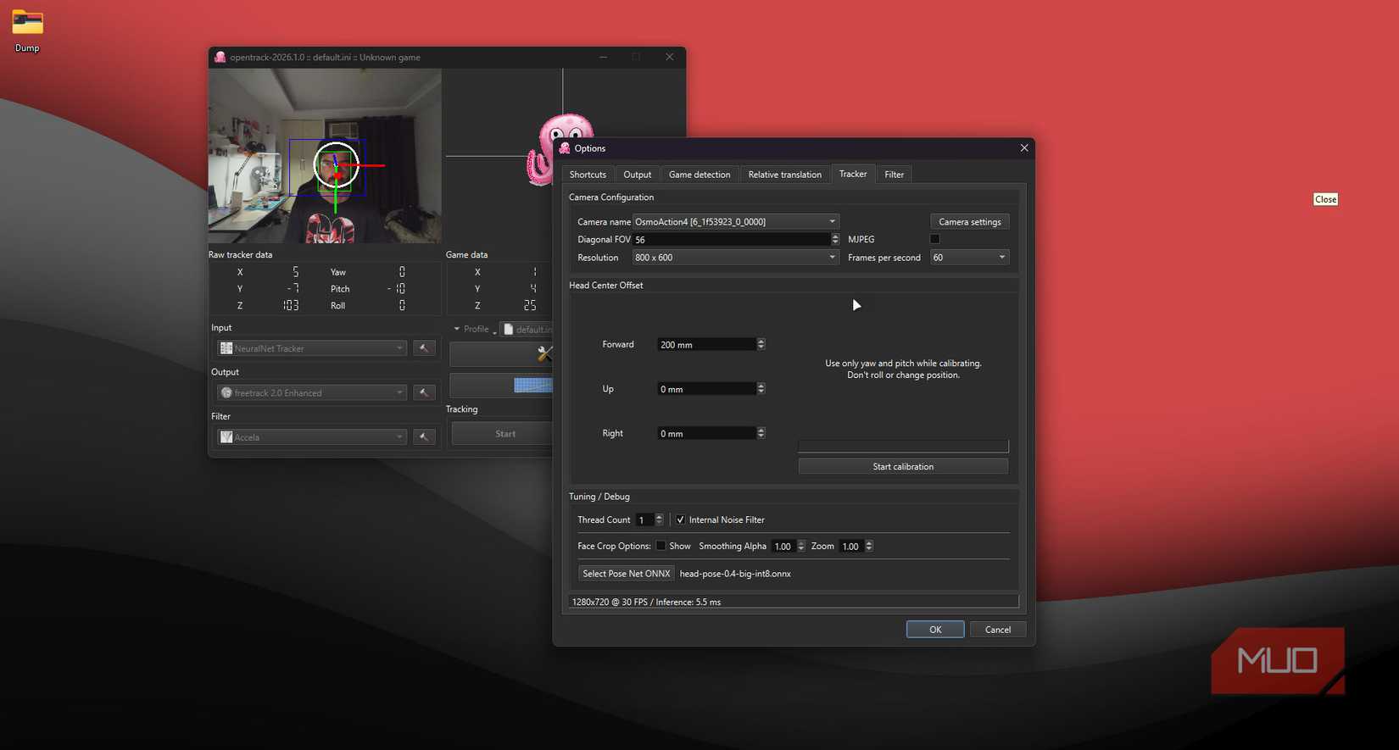Expand the Output freetrack 2.0 Enhanced dropdown
1399x750 pixels.
point(312,392)
